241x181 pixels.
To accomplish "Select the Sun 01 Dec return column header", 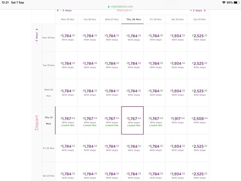I will pos(199,19).
